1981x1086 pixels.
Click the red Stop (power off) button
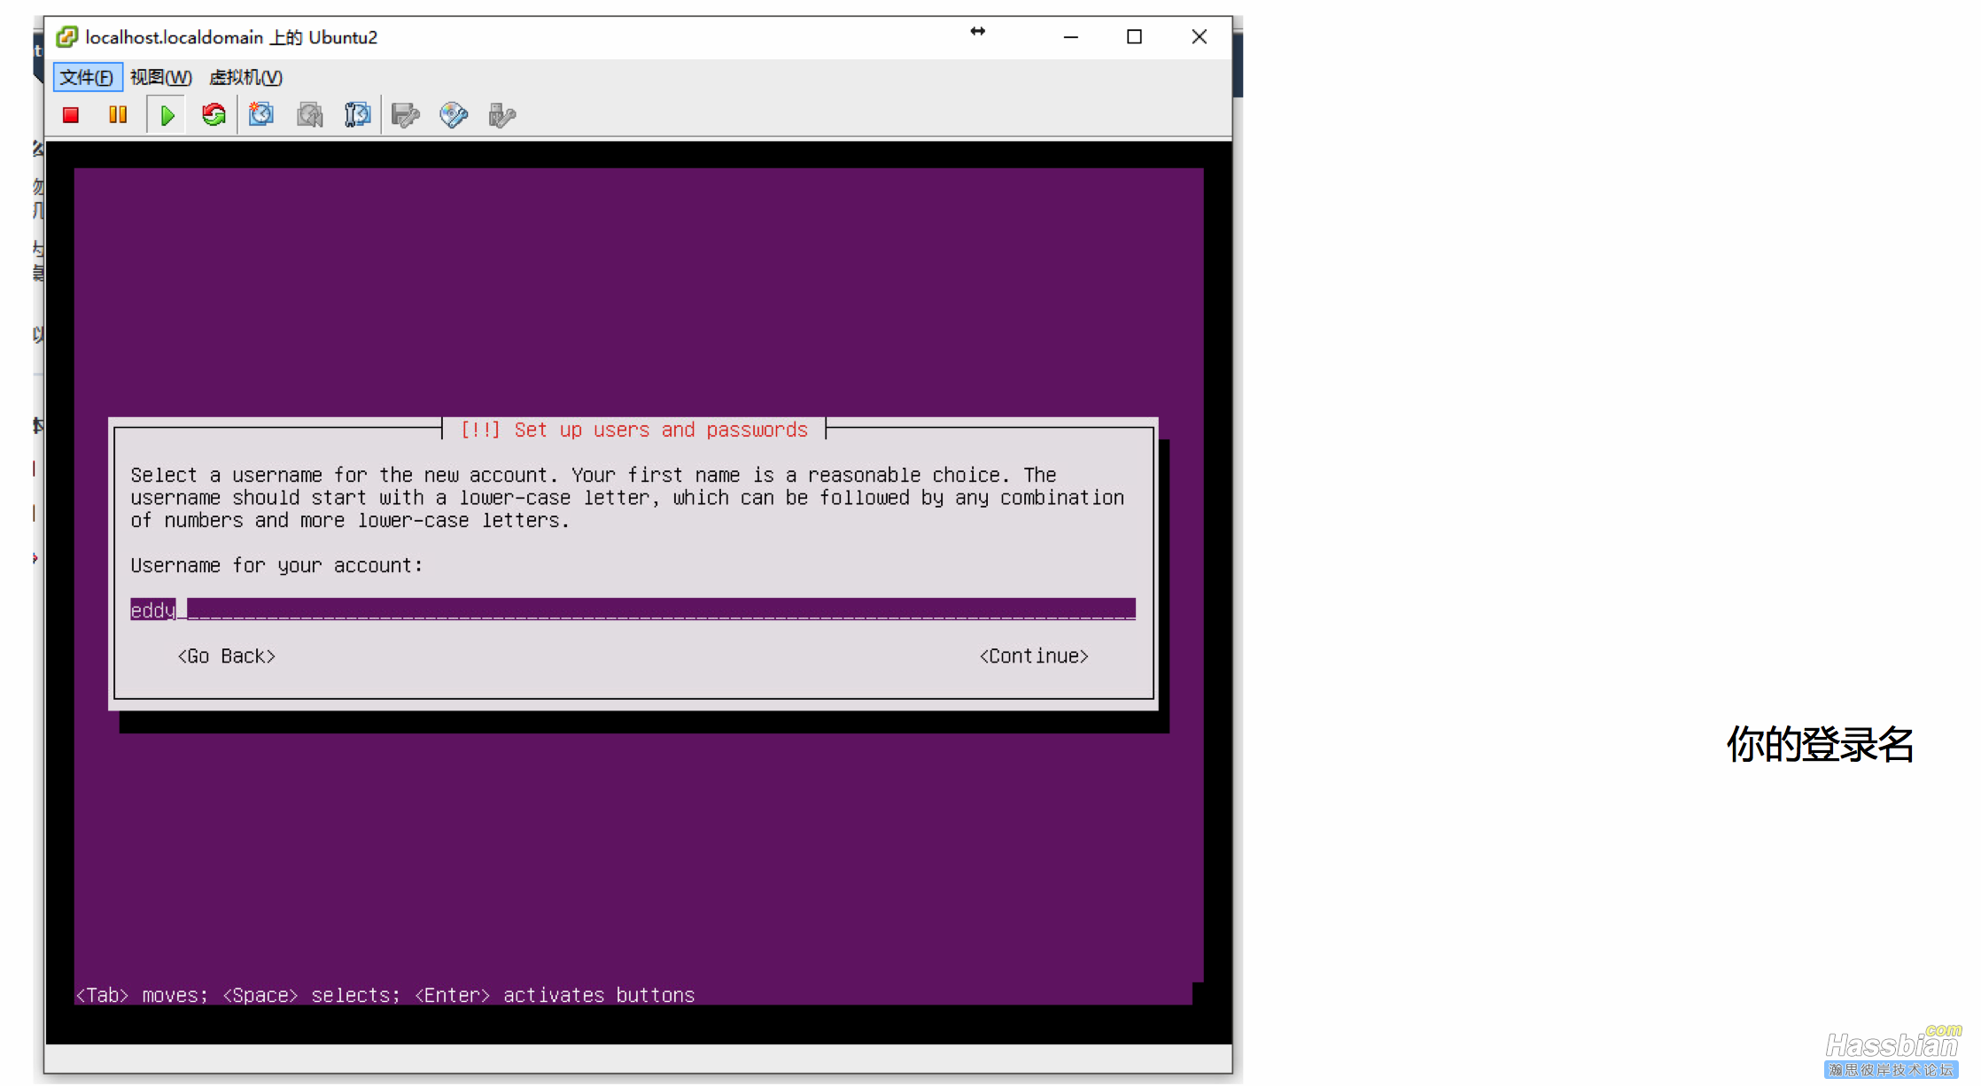coord(71,115)
